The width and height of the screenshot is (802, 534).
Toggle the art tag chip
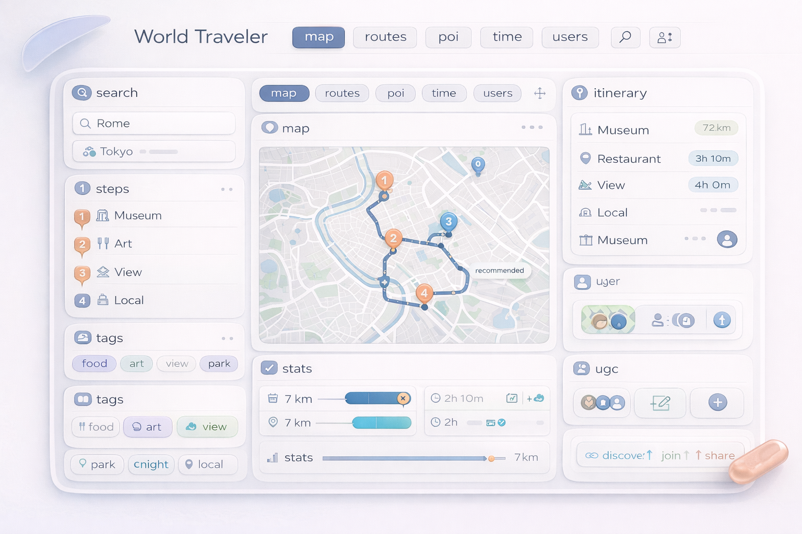click(x=136, y=363)
